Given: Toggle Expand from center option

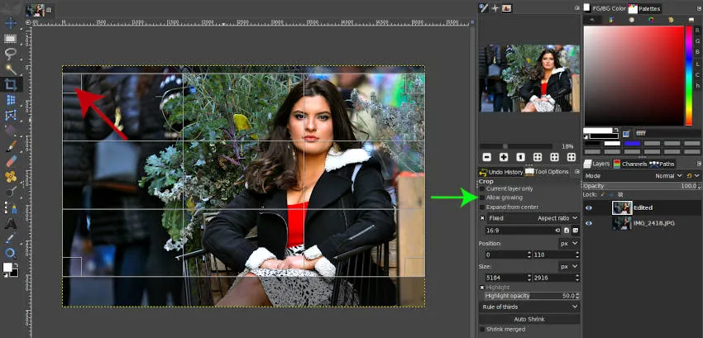Looking at the screenshot, I should coord(483,207).
